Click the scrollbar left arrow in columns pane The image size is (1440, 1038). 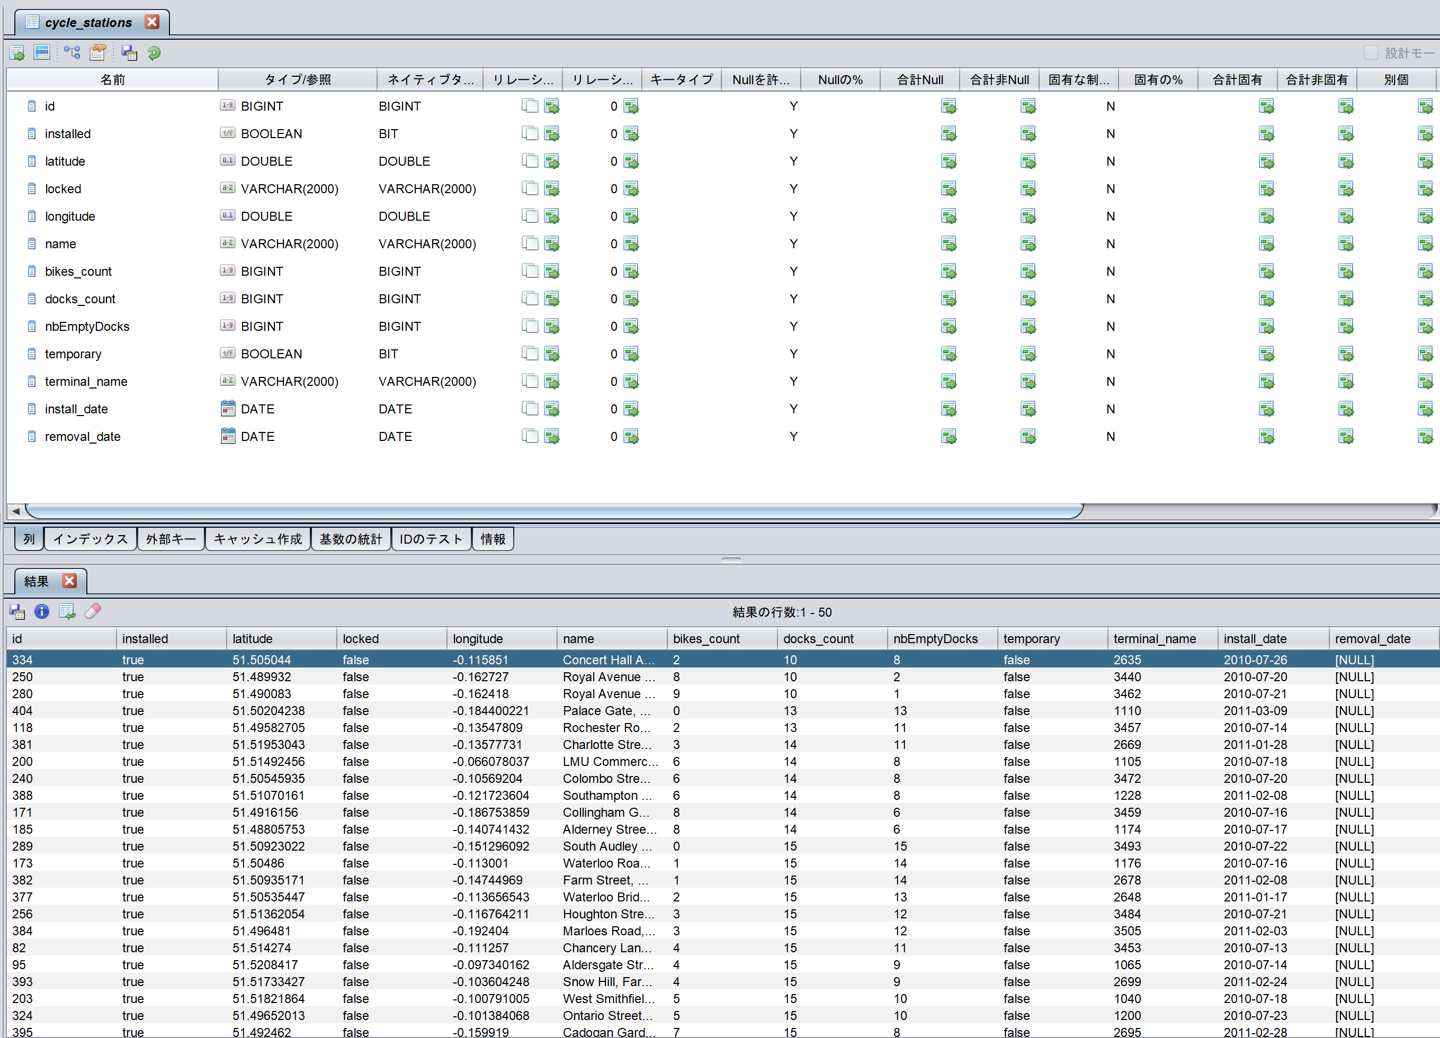click(16, 511)
